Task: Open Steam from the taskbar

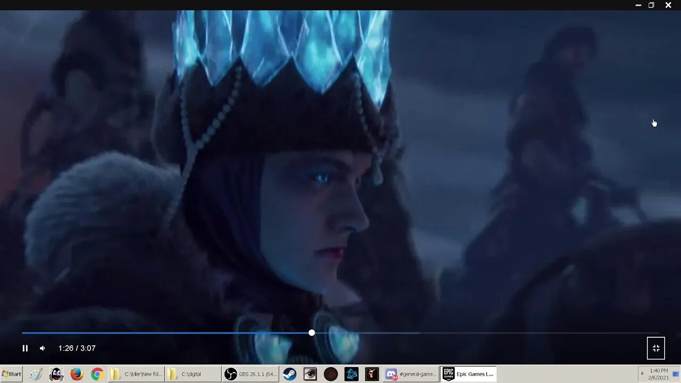Action: click(289, 374)
